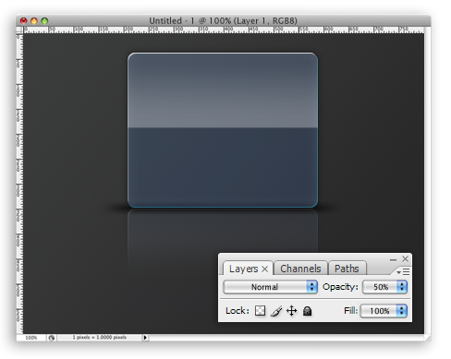Switch to the Paths tab
The width and height of the screenshot is (451, 359).
pos(347,269)
